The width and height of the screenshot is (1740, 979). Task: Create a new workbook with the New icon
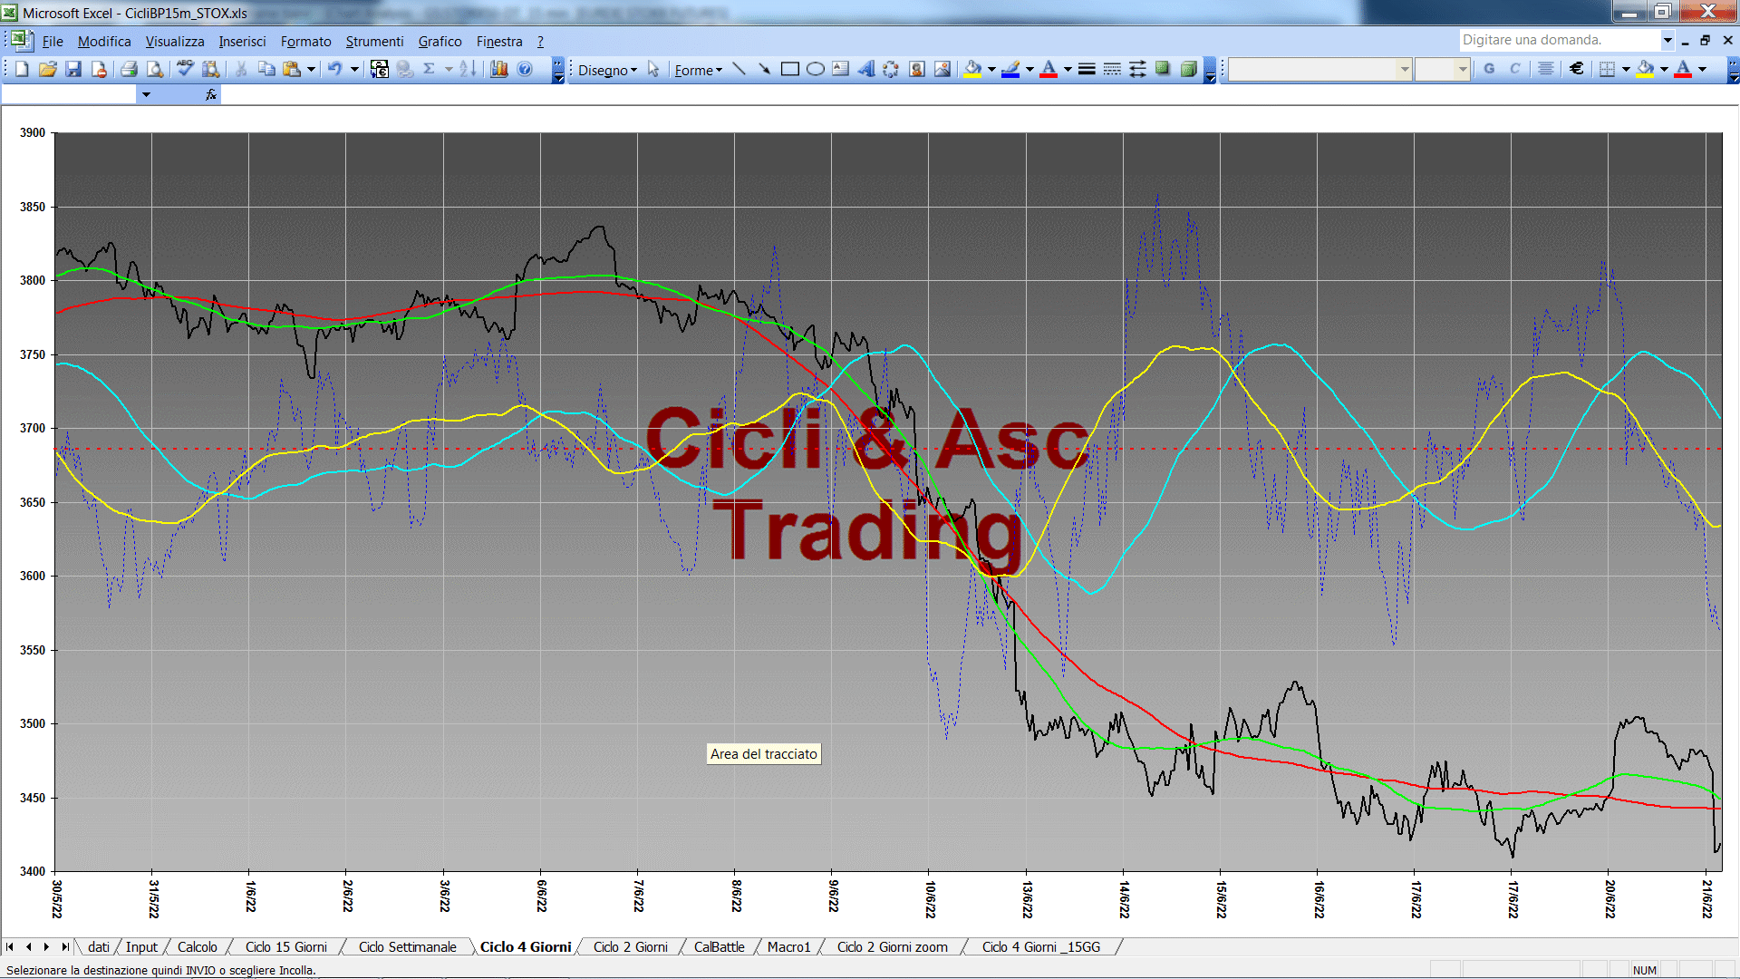pyautogui.click(x=22, y=69)
